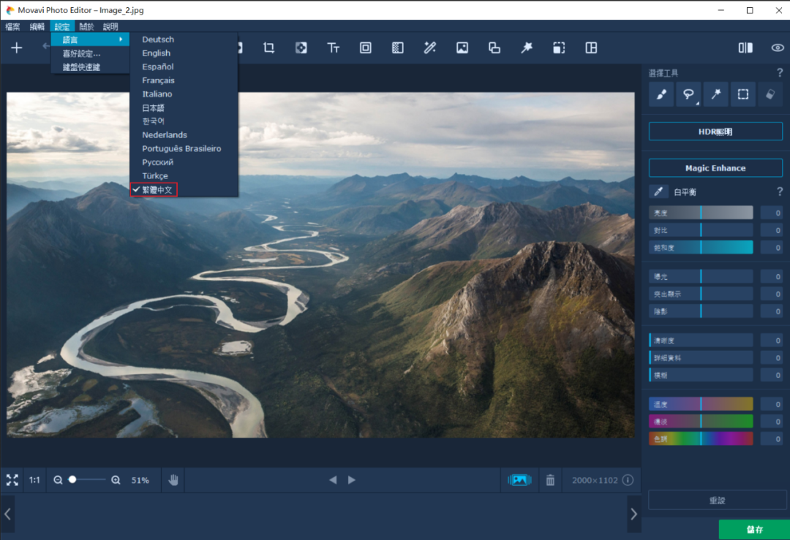The width and height of the screenshot is (790, 540).
Task: Select the Magic Wand selection tool
Action: 715,94
